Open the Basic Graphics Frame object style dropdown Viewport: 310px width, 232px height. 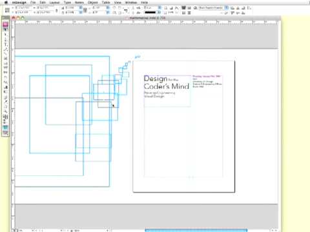[227, 8]
